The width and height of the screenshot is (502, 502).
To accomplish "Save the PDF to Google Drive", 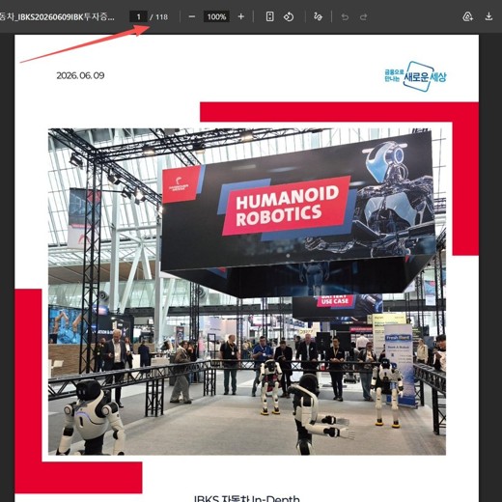I will point(467,16).
